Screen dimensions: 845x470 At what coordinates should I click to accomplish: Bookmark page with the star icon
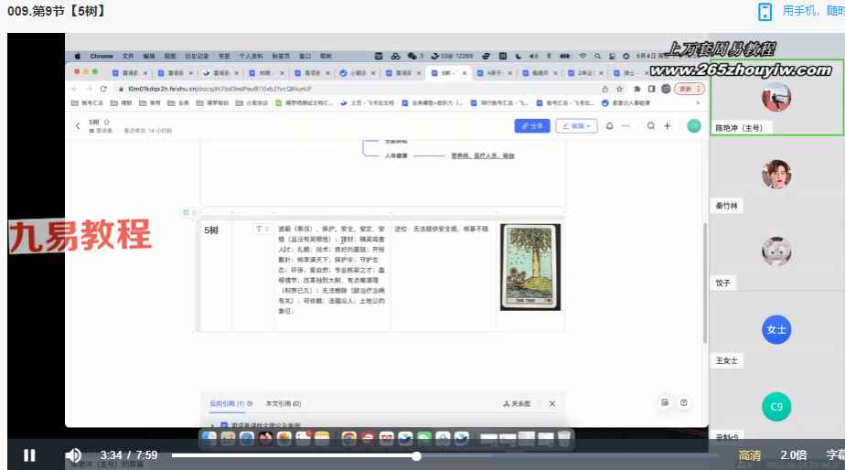[620, 89]
